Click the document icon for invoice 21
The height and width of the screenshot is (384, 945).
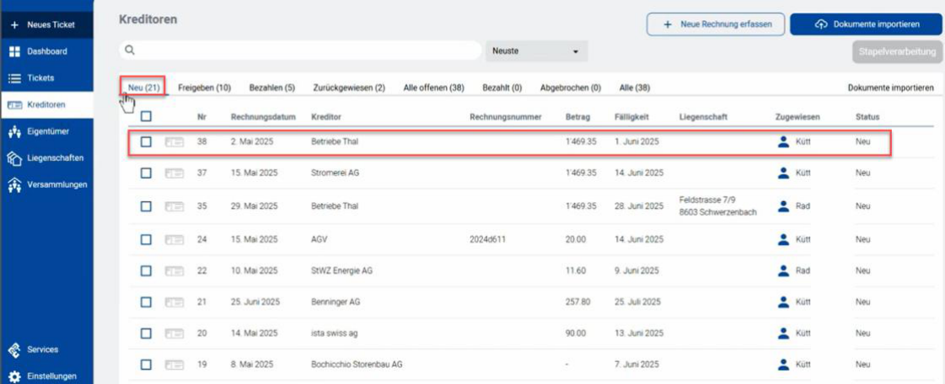tap(175, 301)
